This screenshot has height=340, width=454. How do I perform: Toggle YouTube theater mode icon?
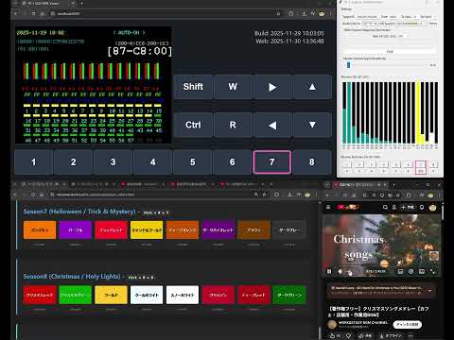tap(422, 271)
